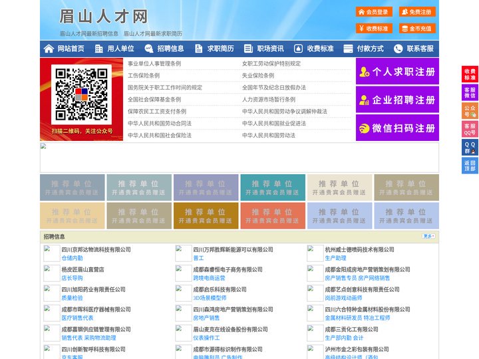Open 特冶工程师 job link

click(377, 318)
